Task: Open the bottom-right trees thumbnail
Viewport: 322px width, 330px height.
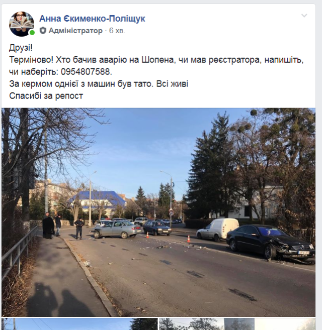Action: click(x=237, y=324)
